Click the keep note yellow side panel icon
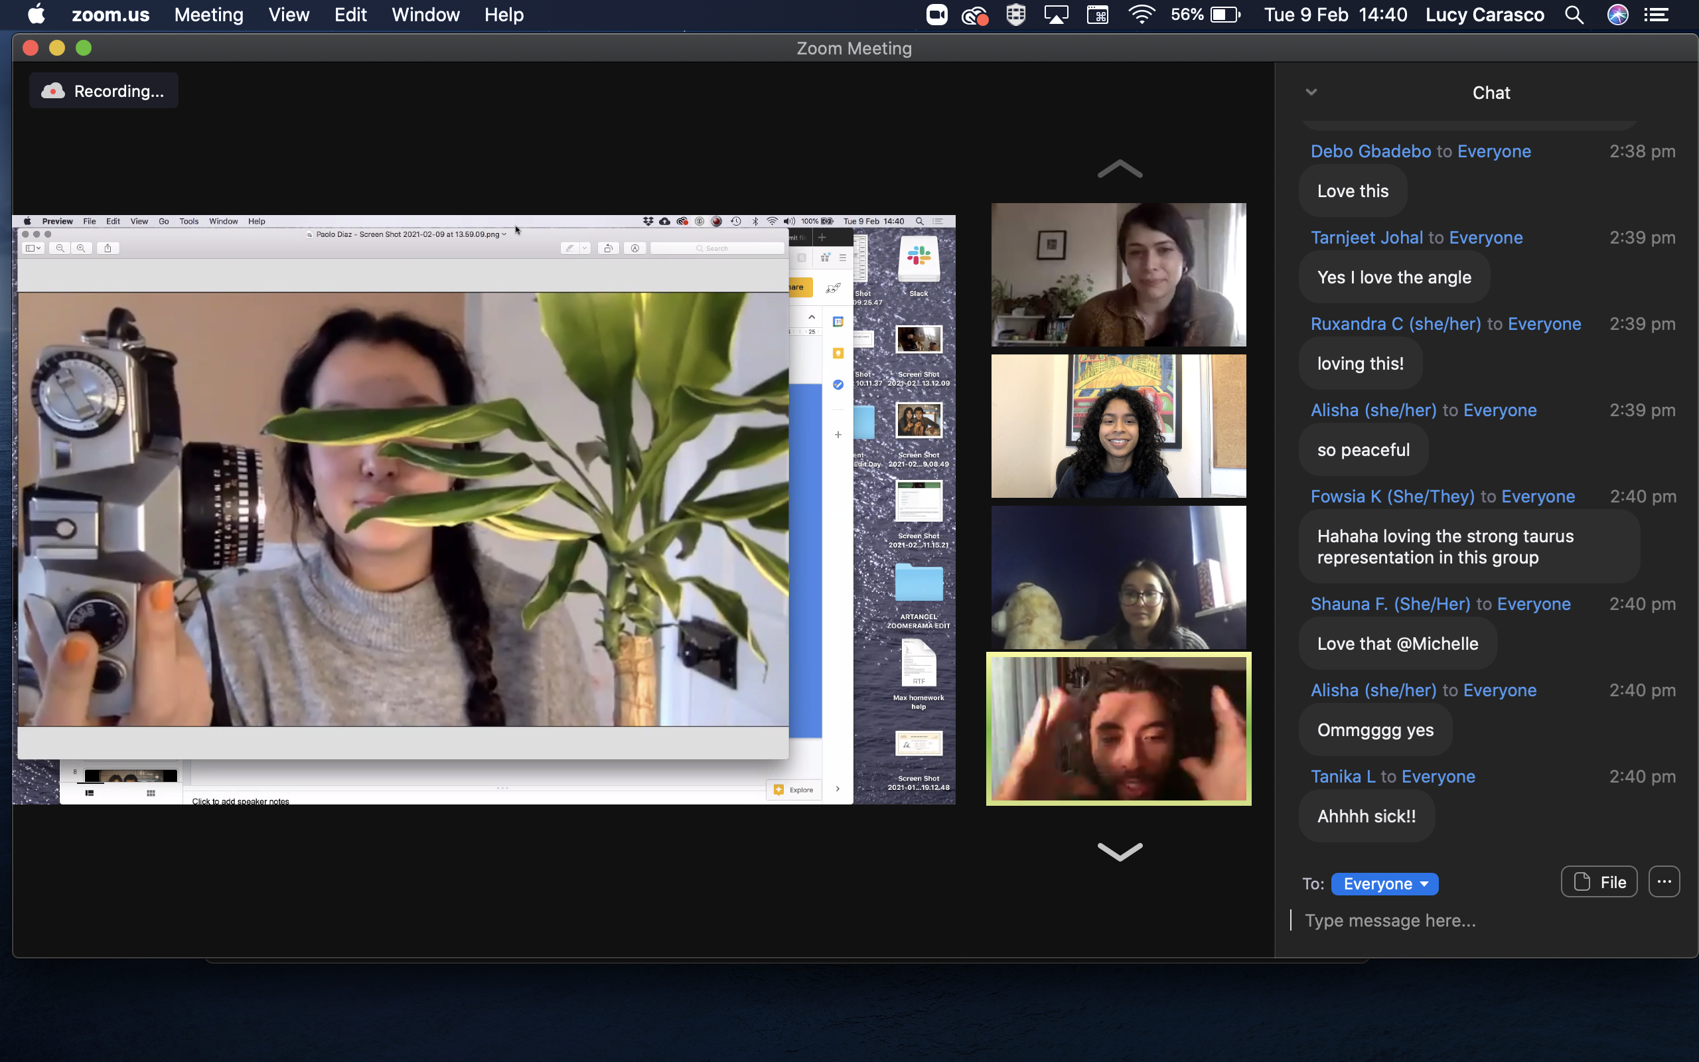 pos(838,353)
